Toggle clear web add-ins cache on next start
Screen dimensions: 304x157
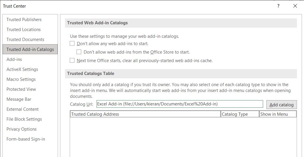[72, 61]
